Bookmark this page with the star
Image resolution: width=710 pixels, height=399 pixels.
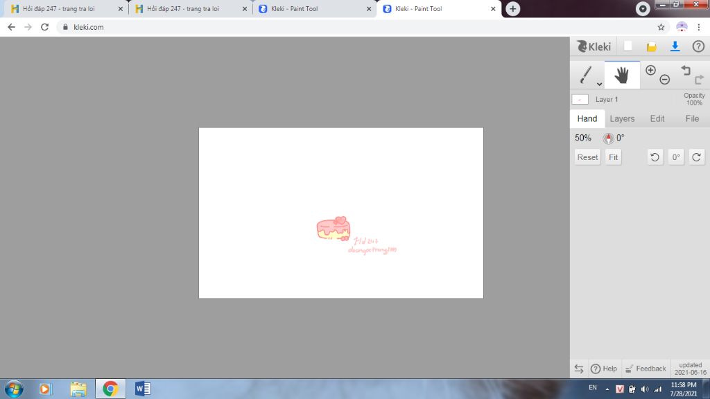click(x=661, y=27)
